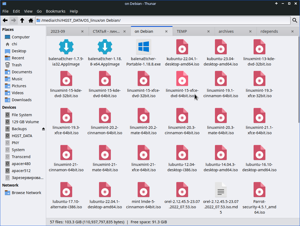This screenshot has height=226, width=300.
Task: Open the apacer512 device
Action: 21,171
